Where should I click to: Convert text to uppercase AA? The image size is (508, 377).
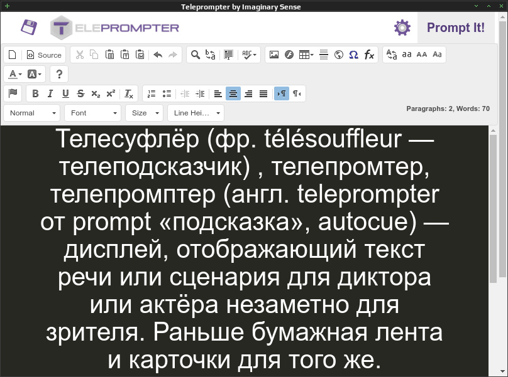pos(421,55)
